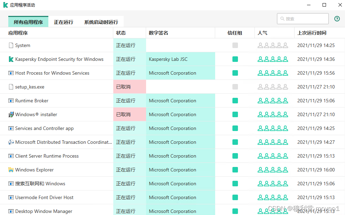Click gray trust group square for setup_kes.exe
Screen dimensions: 345x215
[235, 87]
